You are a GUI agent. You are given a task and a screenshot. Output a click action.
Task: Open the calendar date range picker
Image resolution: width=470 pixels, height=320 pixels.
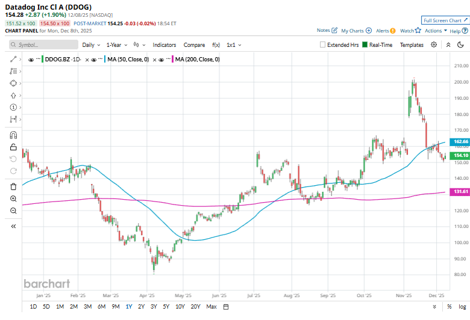(x=226, y=307)
